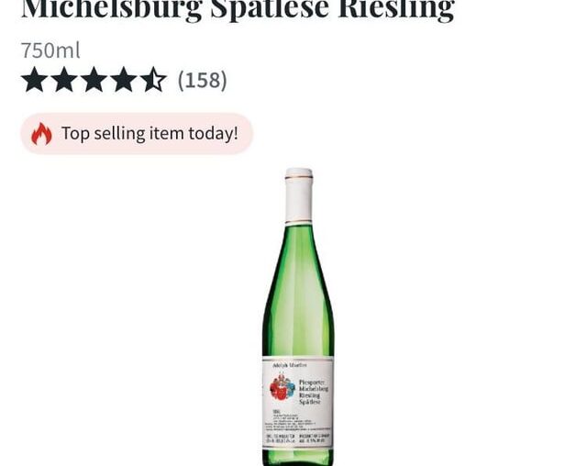
Task: Click the fourth rating star
Action: coord(124,80)
